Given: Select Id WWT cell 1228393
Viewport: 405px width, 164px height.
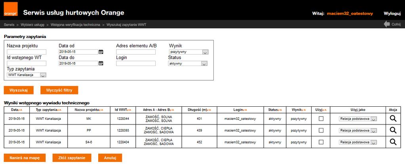Looking at the screenshot, I should pos(123,130).
